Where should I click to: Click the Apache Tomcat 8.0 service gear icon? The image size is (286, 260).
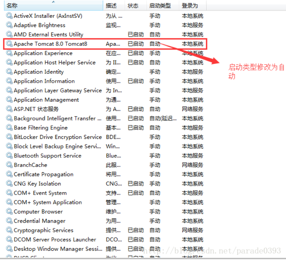tap(9, 44)
